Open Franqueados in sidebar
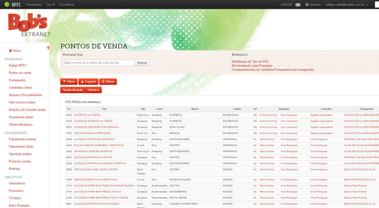The image size is (379, 208). tap(17, 80)
